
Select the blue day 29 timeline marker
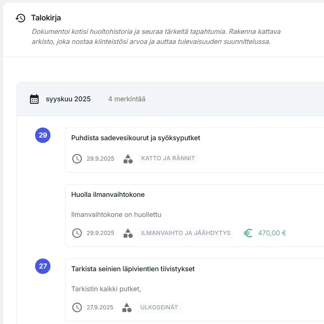coord(43,135)
